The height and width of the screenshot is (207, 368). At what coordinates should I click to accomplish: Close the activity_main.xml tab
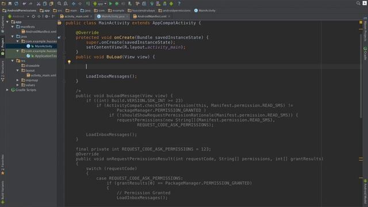pyautogui.click(x=91, y=17)
